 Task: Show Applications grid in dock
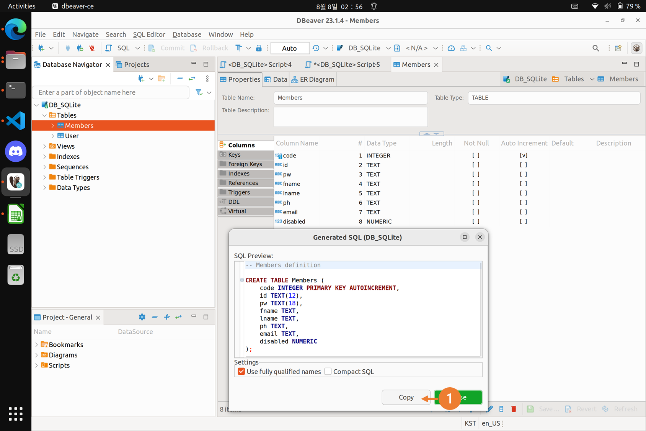[16, 414]
